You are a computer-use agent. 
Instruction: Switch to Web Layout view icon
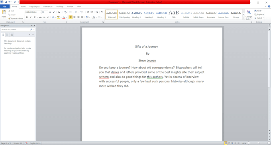[232, 143]
